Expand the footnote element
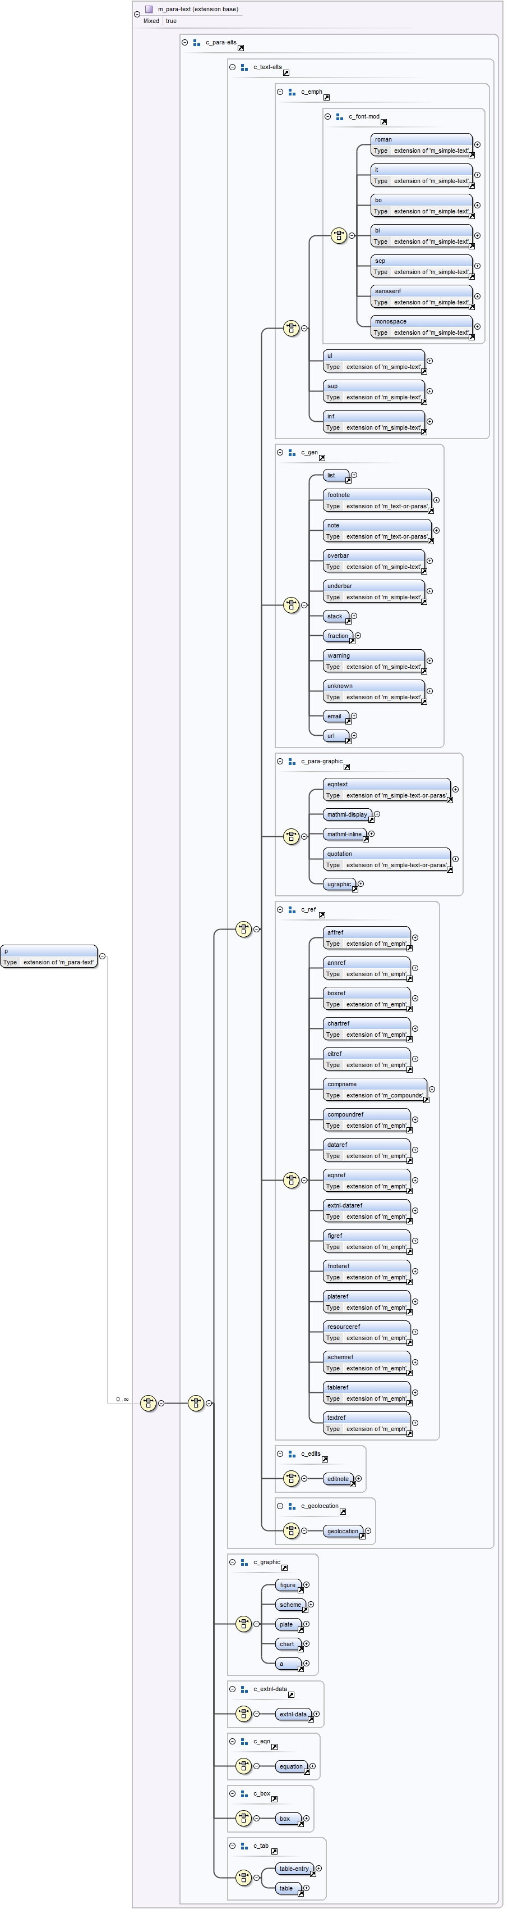Screen dimensions: 513x1909 [436, 500]
